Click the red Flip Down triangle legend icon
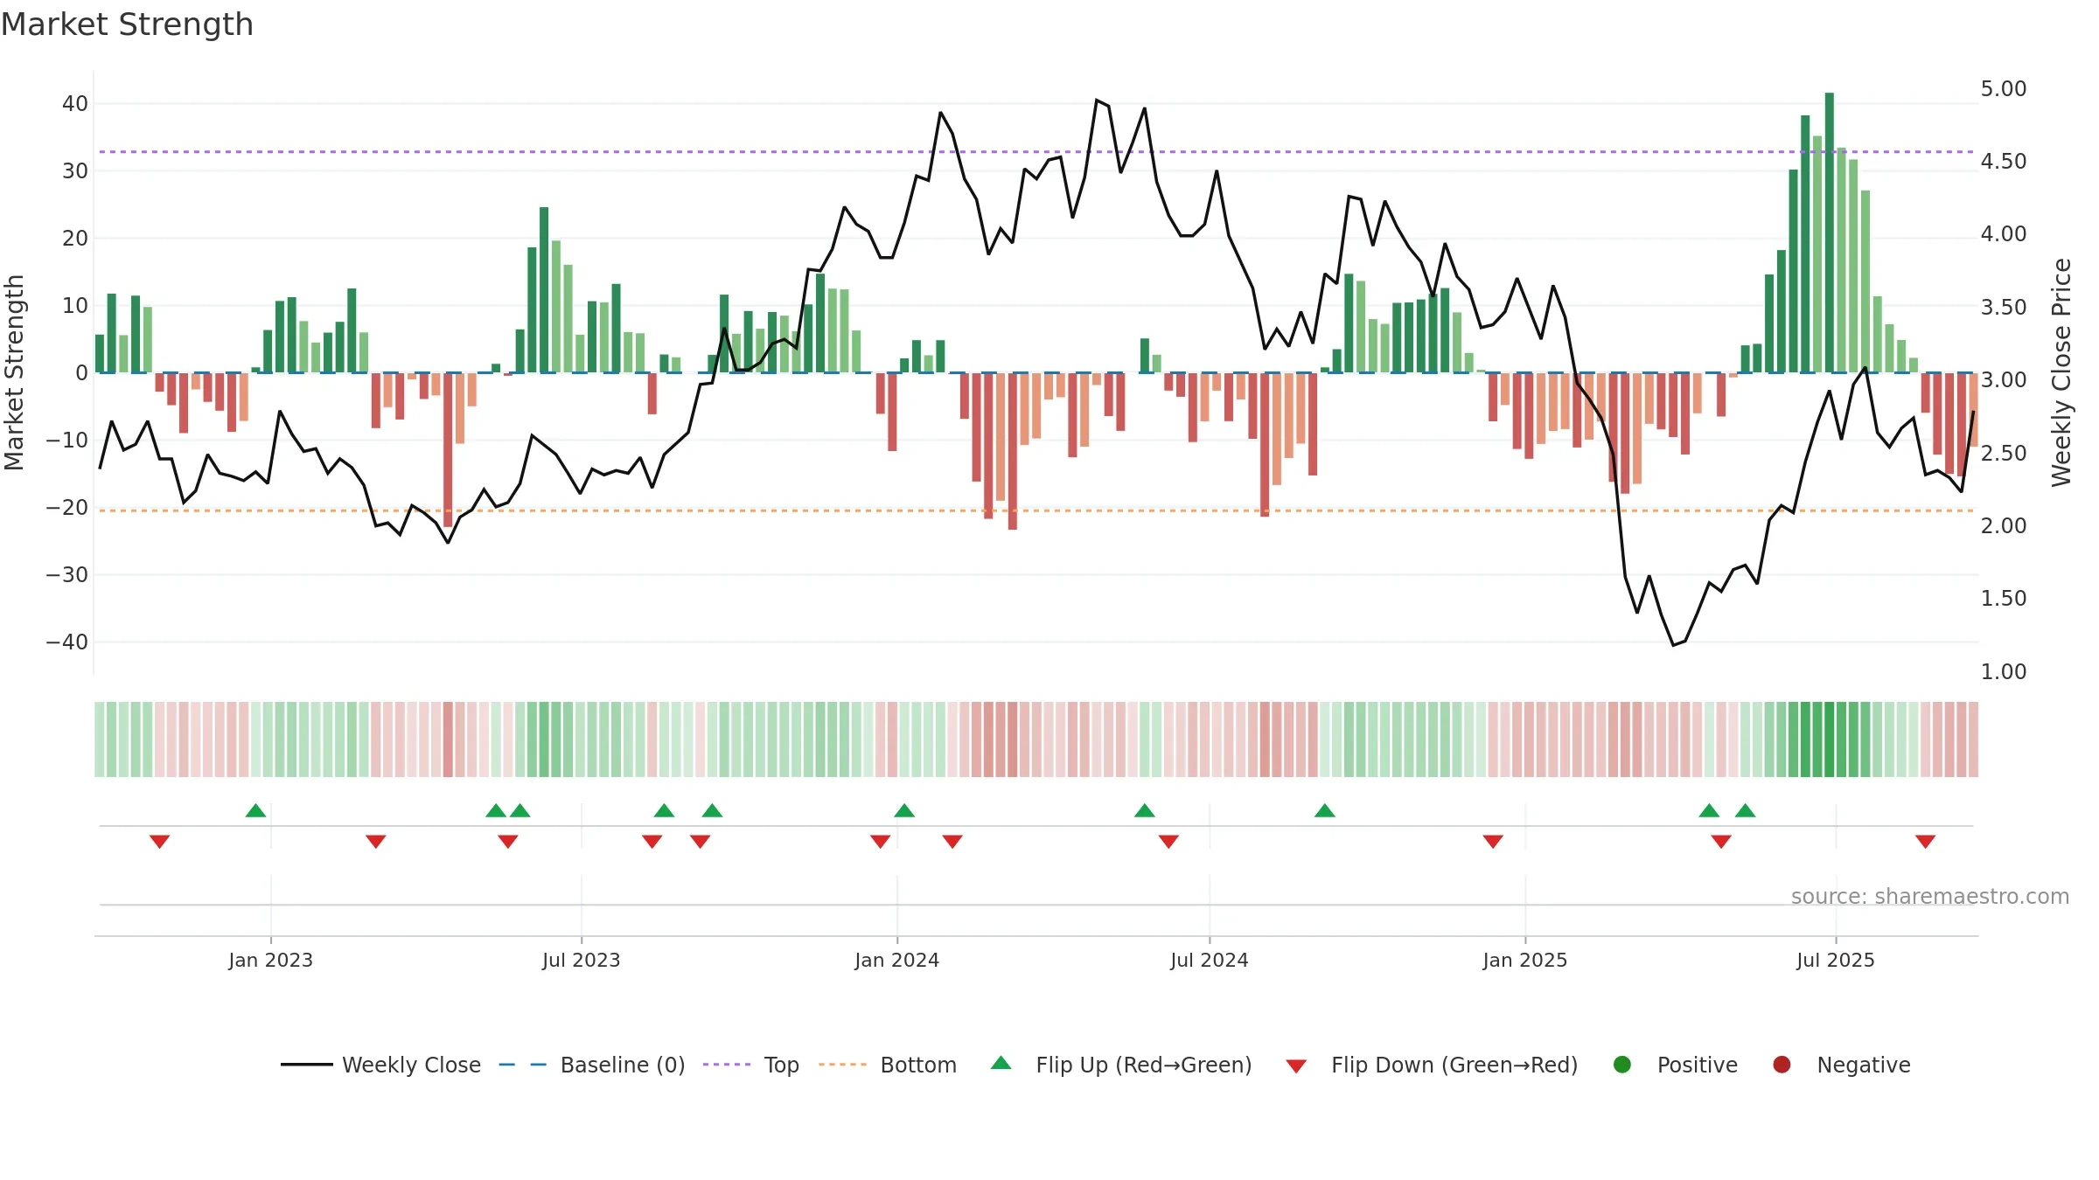Screen dimensions: 2099x1180 pyautogui.click(x=1296, y=1066)
